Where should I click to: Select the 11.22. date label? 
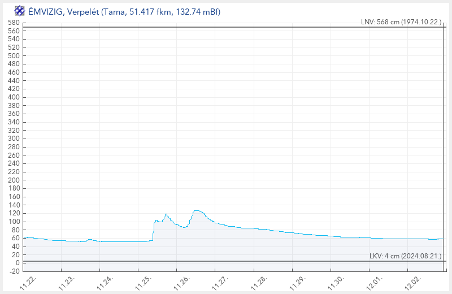point(28,282)
